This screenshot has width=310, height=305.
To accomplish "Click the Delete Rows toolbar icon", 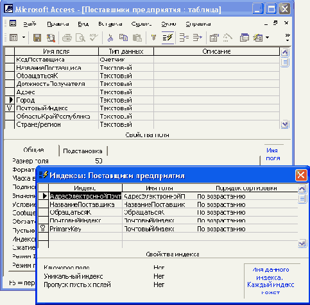I will [198, 38].
